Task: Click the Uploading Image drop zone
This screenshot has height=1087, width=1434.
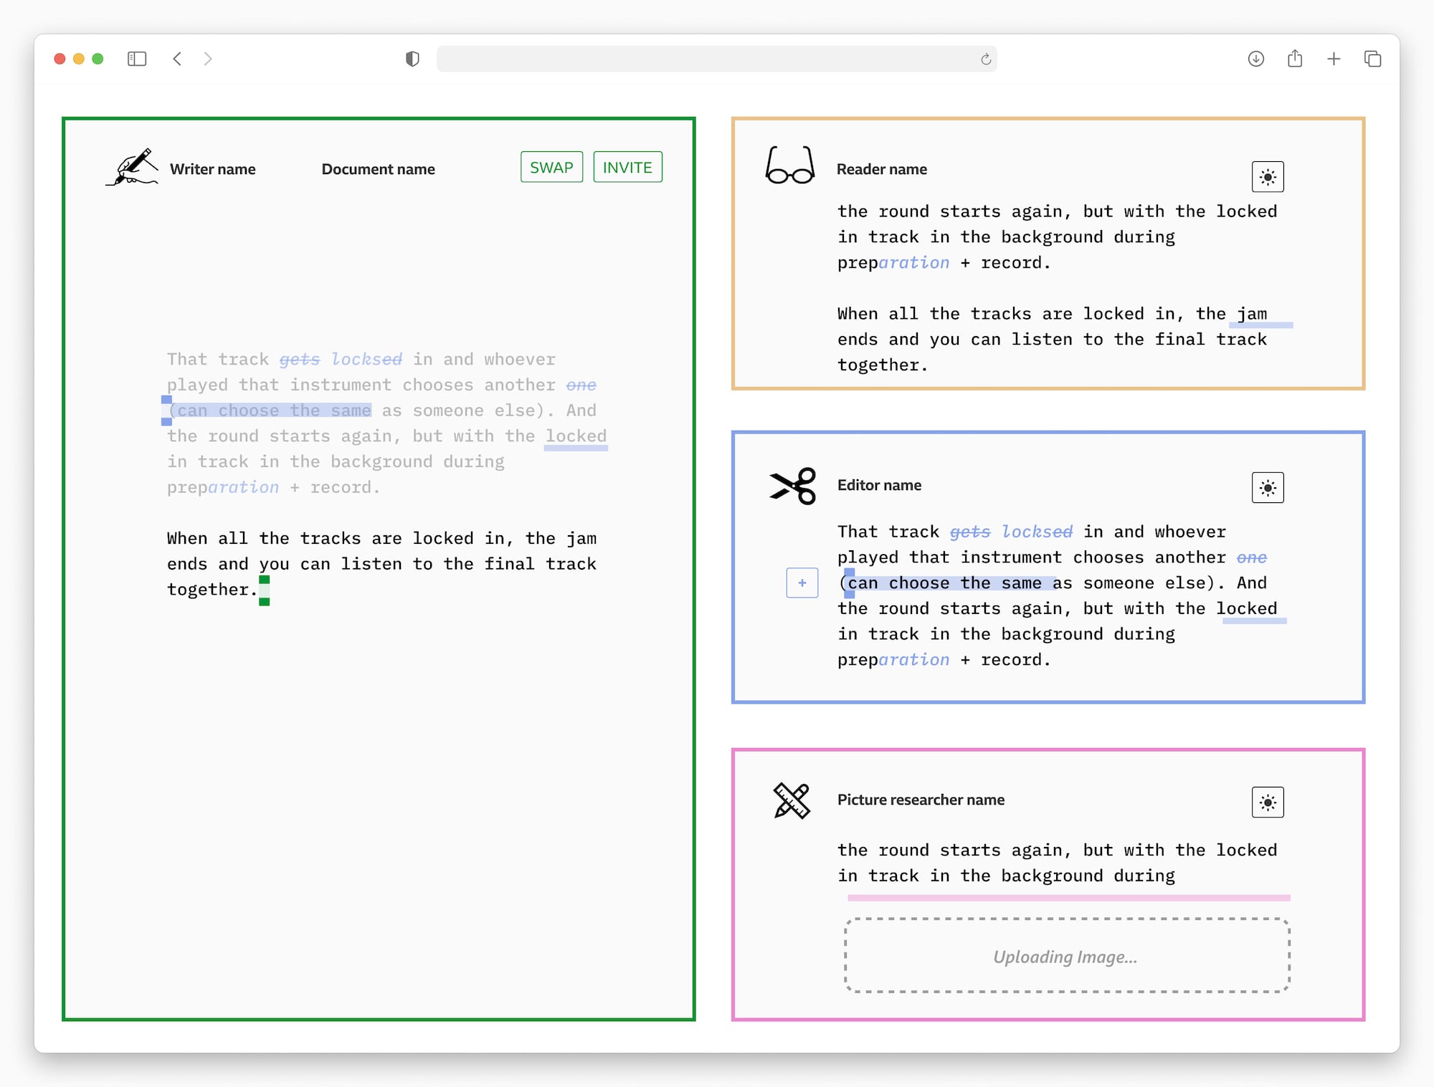Action: click(1066, 956)
